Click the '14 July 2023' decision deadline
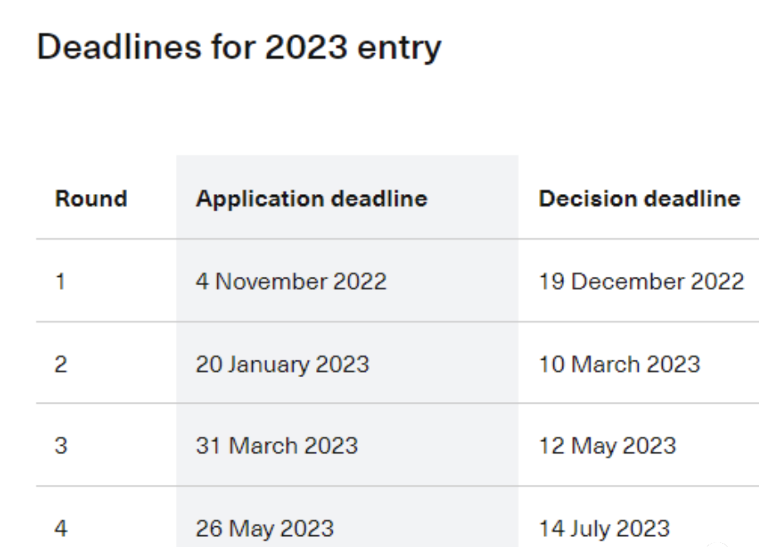 pyautogui.click(x=605, y=527)
